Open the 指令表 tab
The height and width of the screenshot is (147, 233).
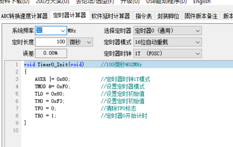coord(143,16)
